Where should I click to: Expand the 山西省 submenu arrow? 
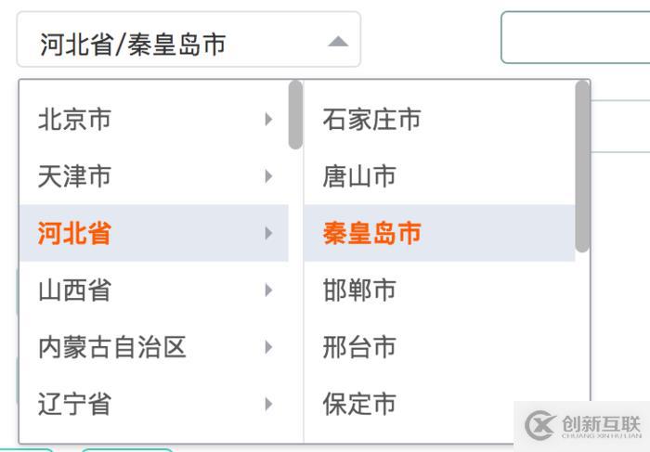click(x=268, y=290)
